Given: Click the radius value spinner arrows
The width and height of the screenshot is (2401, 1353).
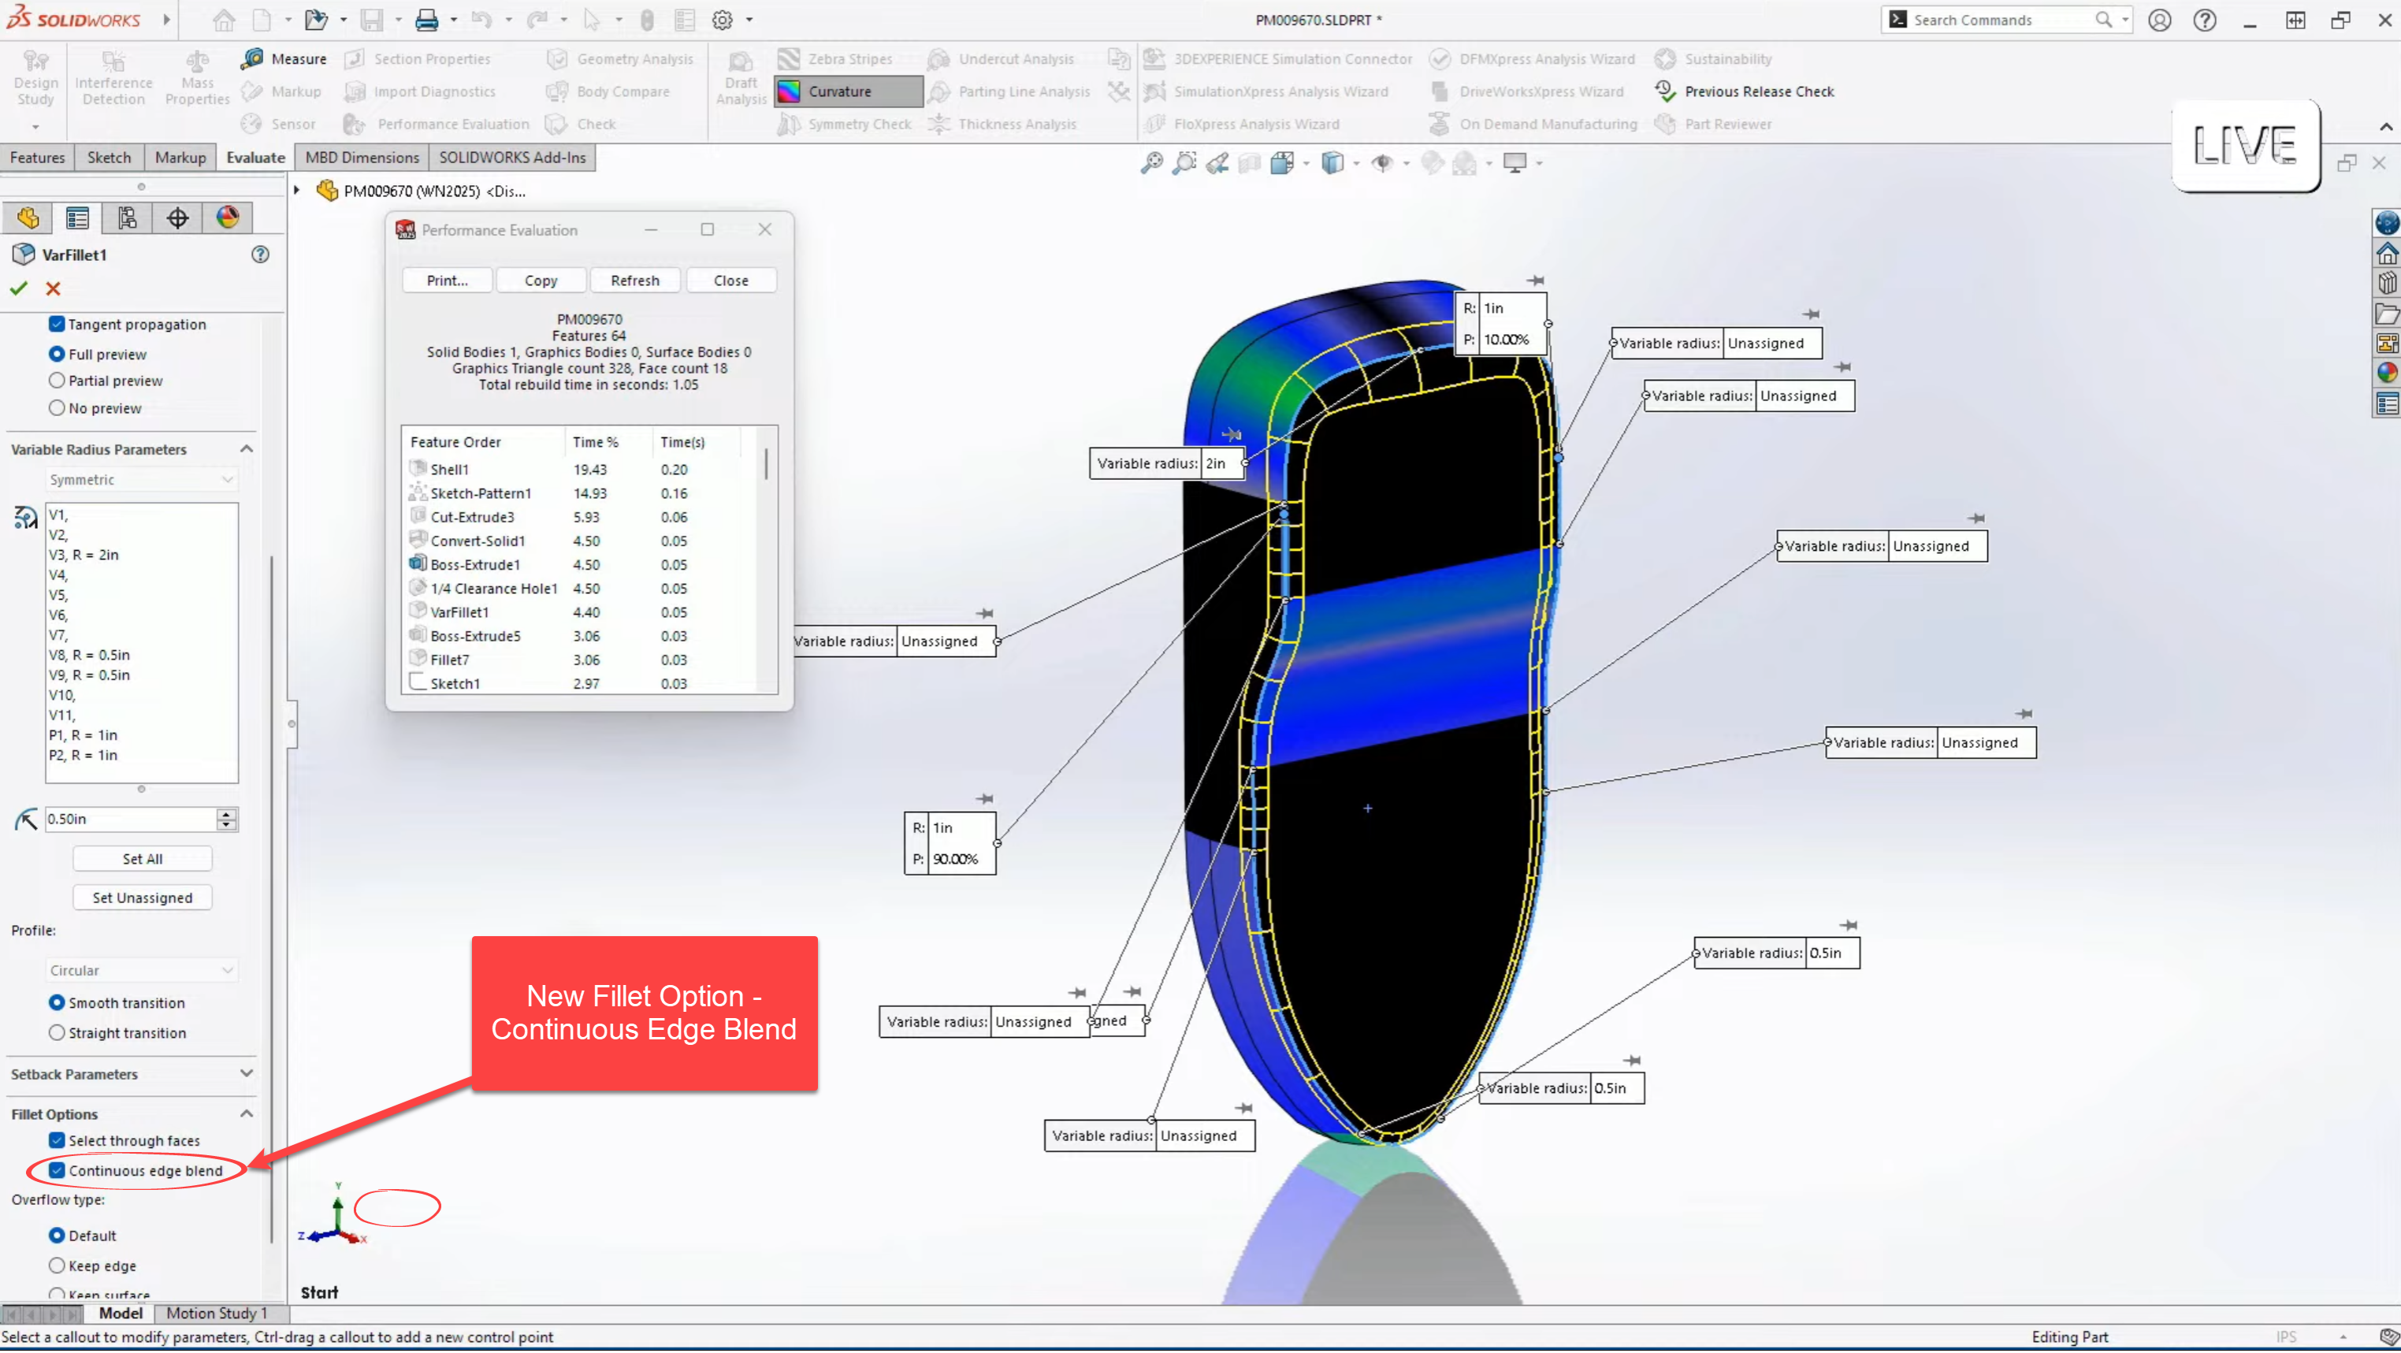Looking at the screenshot, I should [226, 819].
